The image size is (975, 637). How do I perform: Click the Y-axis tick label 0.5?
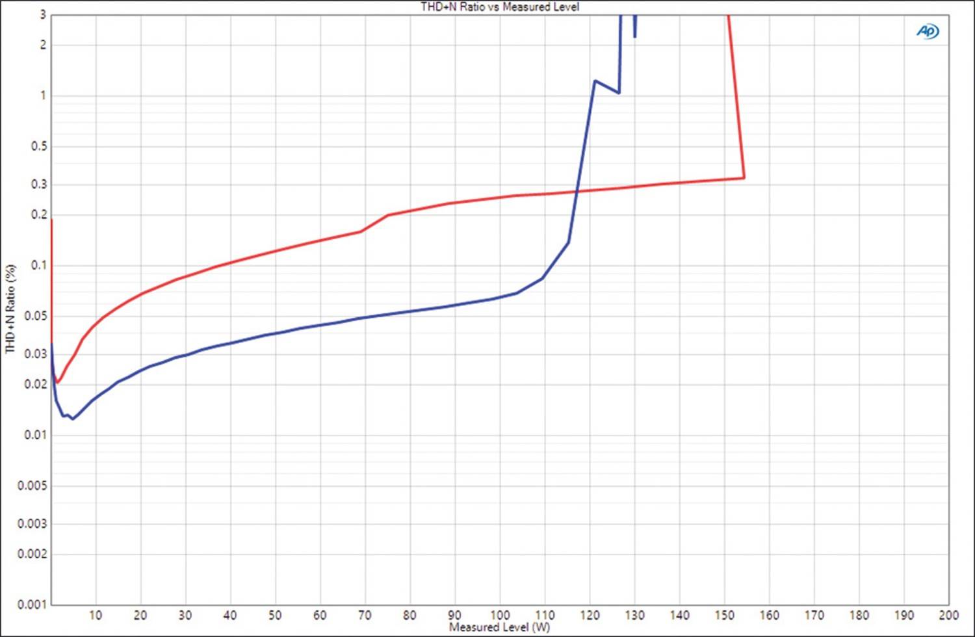(x=39, y=146)
